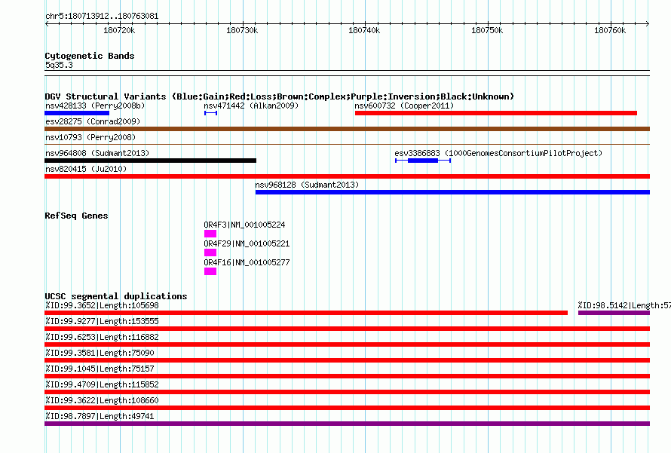Screen dimensions: 671x453
Task: Click the UCSC segmental duplications track title
Action: click(116, 296)
